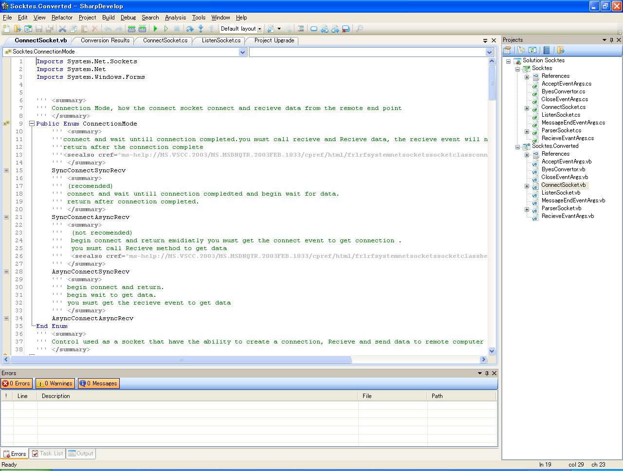Select ListenSocket.vb in the project tree
Screen dimensions: 623x471
561,193
